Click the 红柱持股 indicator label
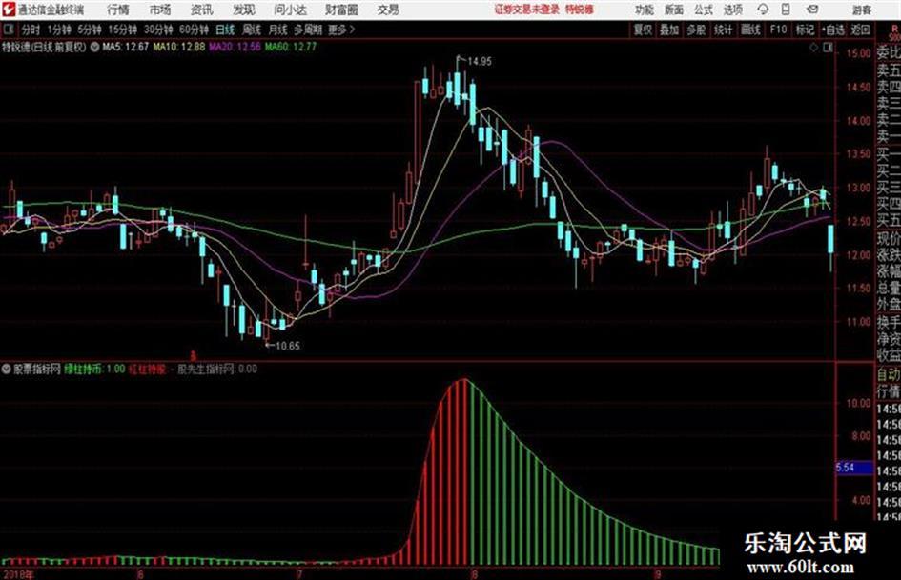Screen dimensions: 901x580 147,369
